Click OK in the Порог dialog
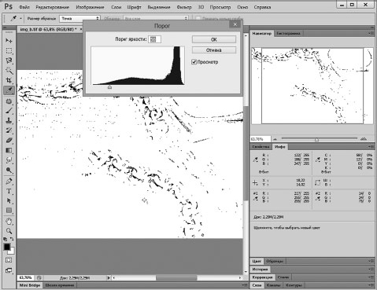This screenshot has width=377, height=290. coord(214,39)
